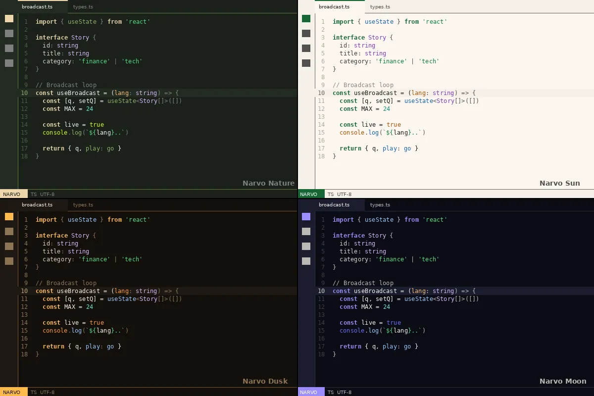Click TS language indicator in Sun status bar
The height and width of the screenshot is (396, 594).
coord(331,195)
